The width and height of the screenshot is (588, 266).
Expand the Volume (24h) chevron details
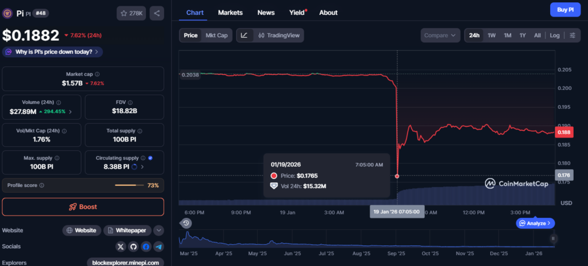pyautogui.click(x=71, y=112)
